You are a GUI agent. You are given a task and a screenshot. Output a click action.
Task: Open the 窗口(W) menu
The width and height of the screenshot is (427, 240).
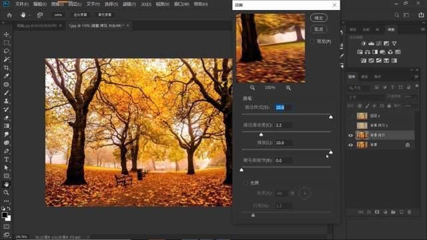tap(181, 4)
